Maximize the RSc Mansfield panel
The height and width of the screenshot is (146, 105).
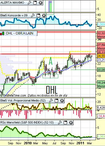65,123
